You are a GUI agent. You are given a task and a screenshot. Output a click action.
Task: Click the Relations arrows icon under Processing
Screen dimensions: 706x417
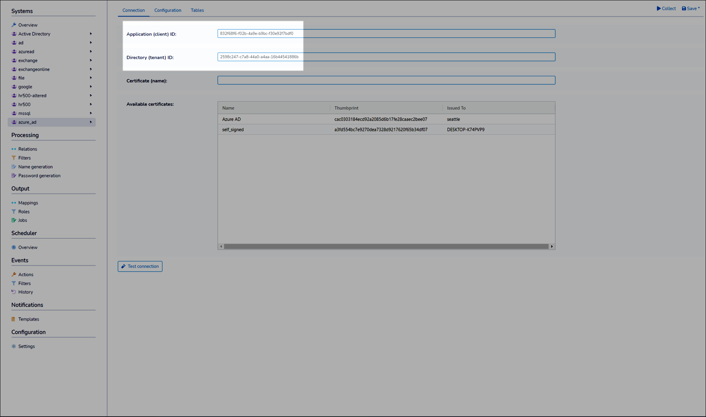[14, 149]
